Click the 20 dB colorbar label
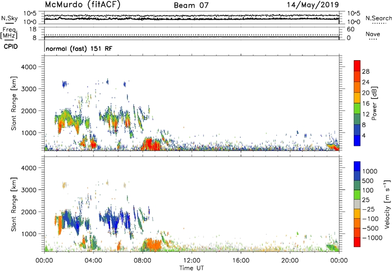The image size is (392, 271). (x=366, y=93)
